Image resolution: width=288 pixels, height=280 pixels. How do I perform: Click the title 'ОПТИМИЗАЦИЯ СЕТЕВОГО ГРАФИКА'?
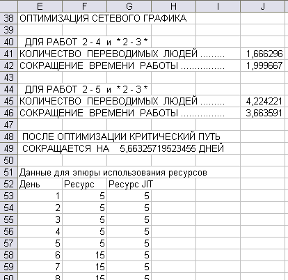pos(103,18)
